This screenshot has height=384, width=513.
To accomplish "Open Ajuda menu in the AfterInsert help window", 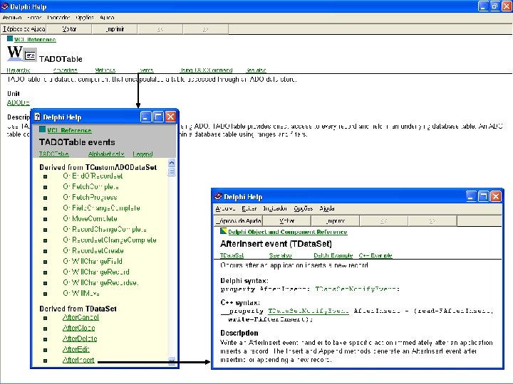I will pos(327,208).
